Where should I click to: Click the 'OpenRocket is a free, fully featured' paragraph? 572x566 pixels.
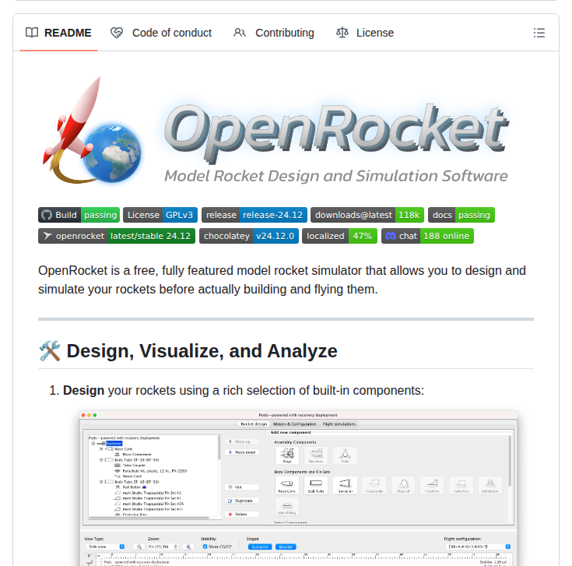pyautogui.click(x=282, y=280)
